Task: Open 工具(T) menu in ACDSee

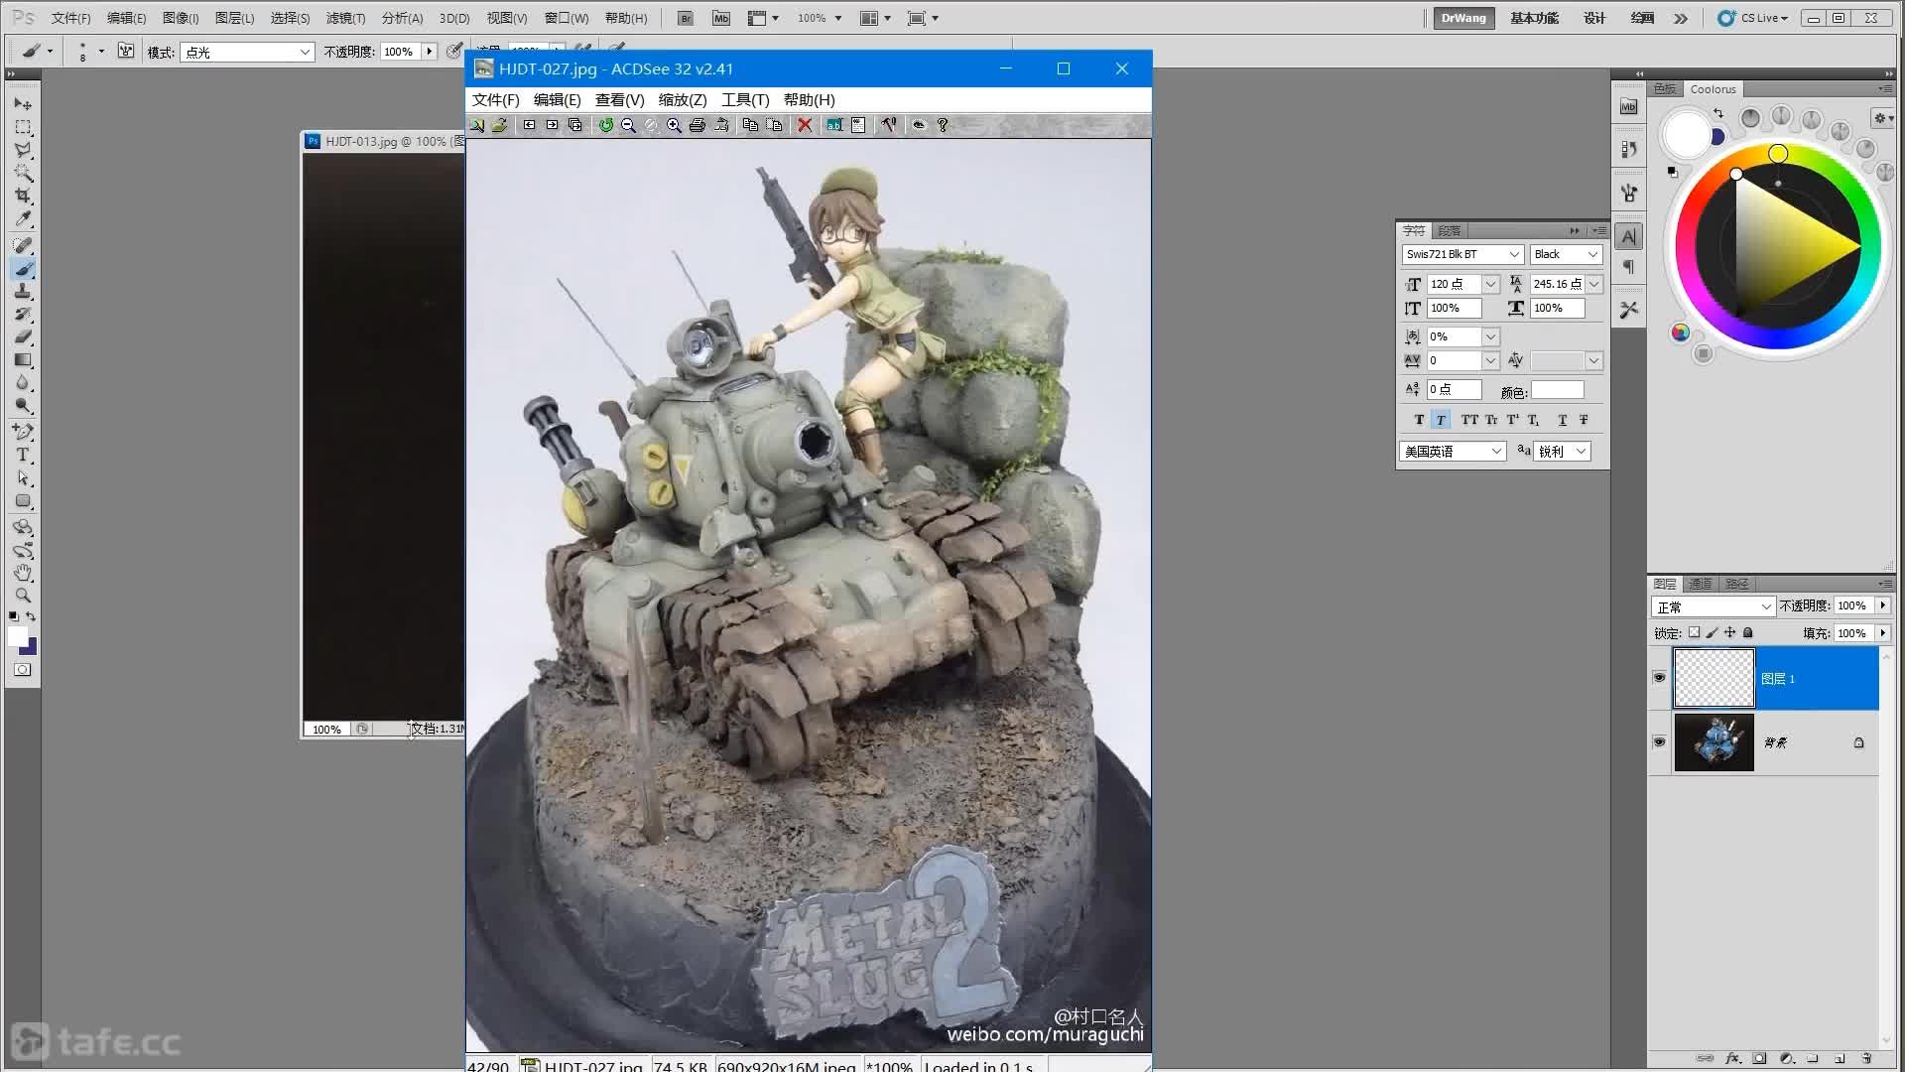Action: [x=744, y=99]
